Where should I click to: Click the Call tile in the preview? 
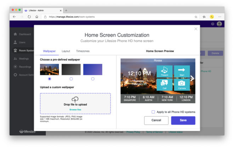(x=165, y=85)
